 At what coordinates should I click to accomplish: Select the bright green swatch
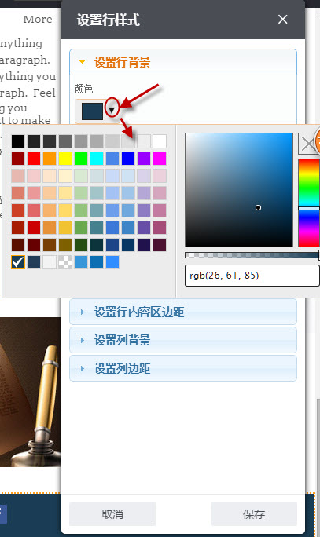point(81,159)
